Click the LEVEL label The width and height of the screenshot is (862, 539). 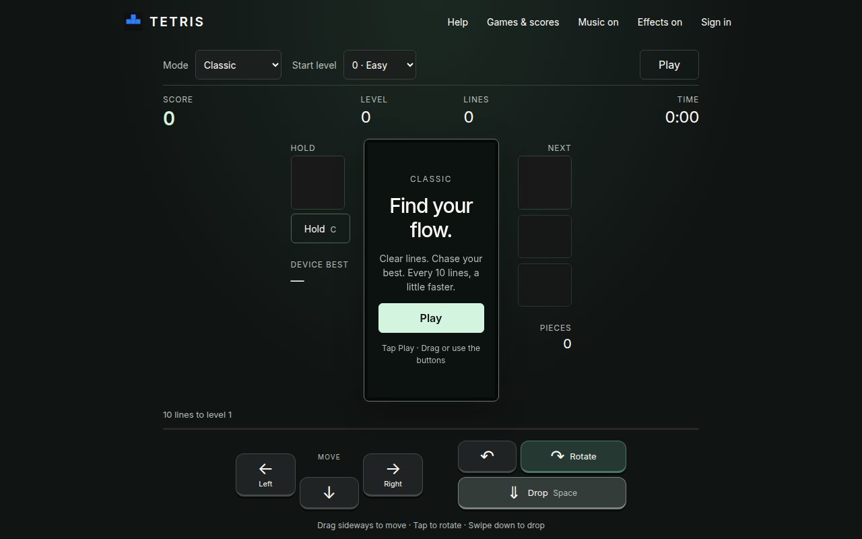(x=374, y=100)
